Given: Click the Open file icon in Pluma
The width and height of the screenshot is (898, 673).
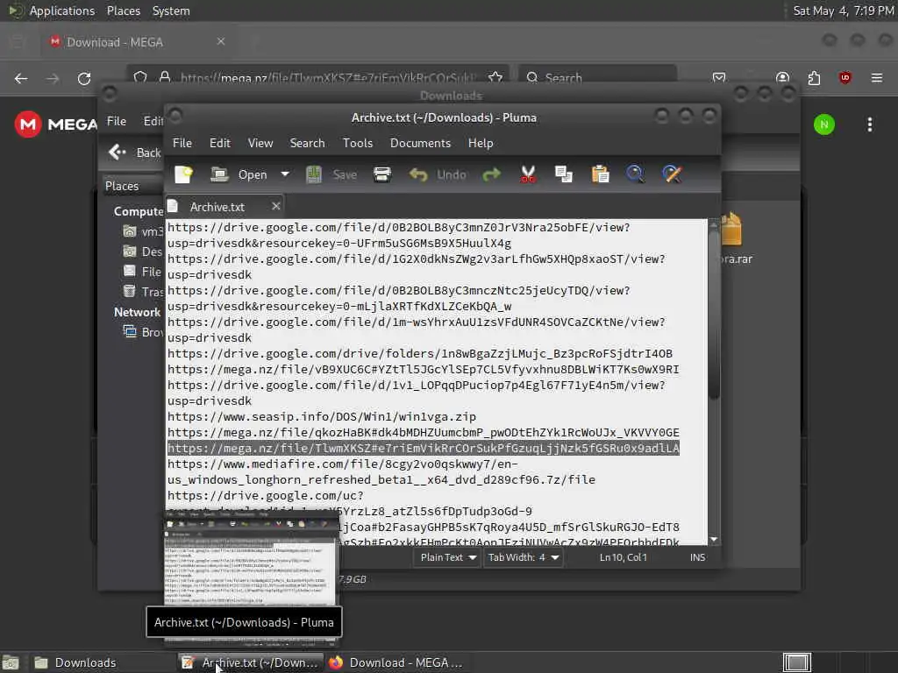Looking at the screenshot, I should pyautogui.click(x=219, y=174).
